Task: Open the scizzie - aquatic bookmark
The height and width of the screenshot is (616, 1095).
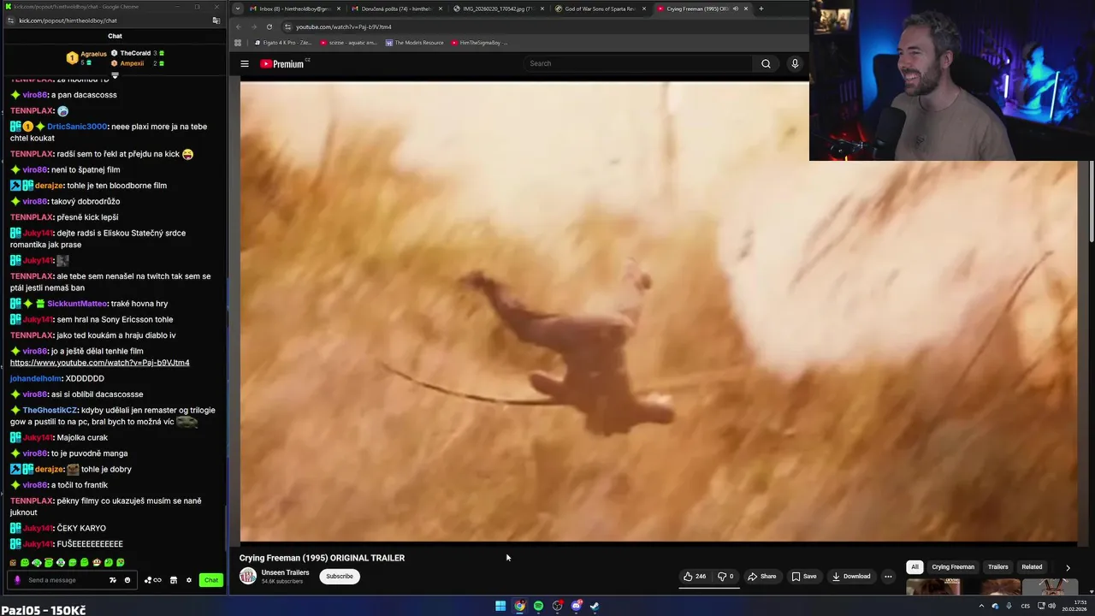Action: 349,43
